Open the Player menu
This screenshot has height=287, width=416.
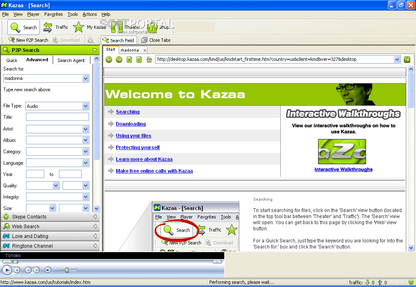[x=33, y=14]
